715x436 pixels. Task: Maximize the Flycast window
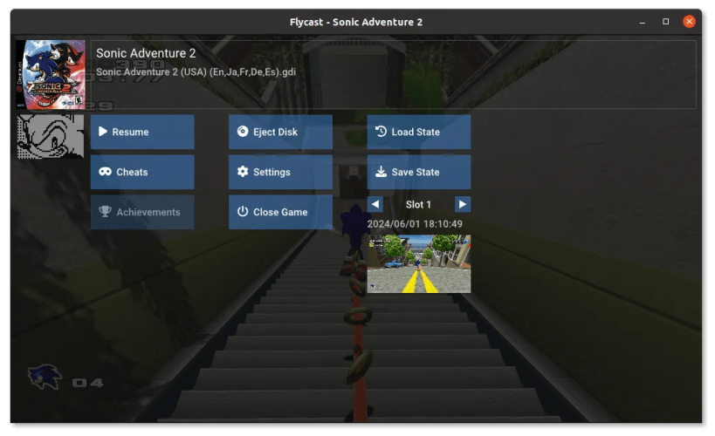click(666, 22)
